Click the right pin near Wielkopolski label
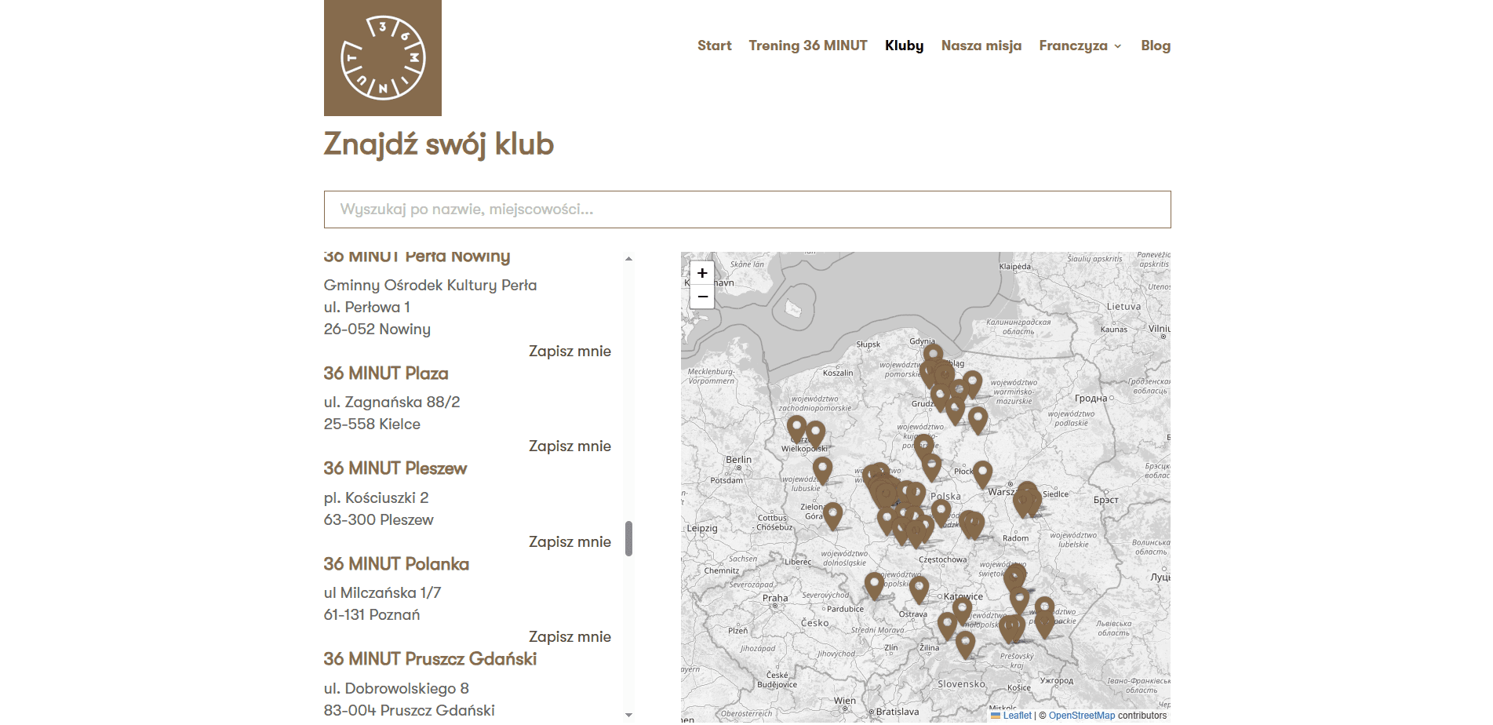 click(816, 433)
